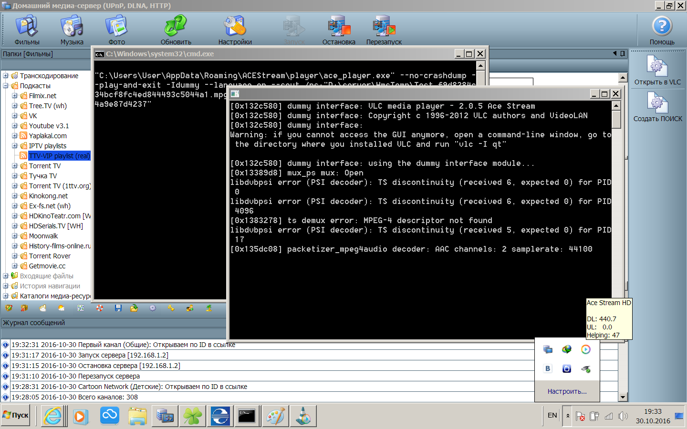Expand the Транскодирование tree node
The height and width of the screenshot is (429, 687).
coord(6,76)
